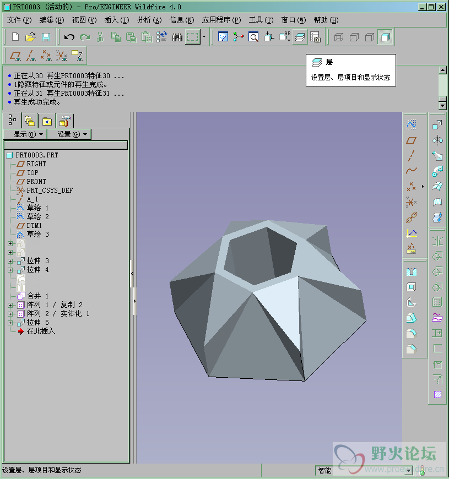This screenshot has width=449, height=479.
Task: Select the Revolve tool in far-right toolbar
Action: (x=437, y=140)
